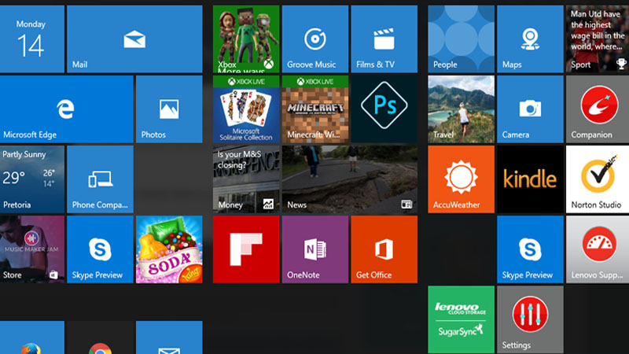Launch the Firefox tile
Viewport: 629px width, 354px height.
click(31, 337)
